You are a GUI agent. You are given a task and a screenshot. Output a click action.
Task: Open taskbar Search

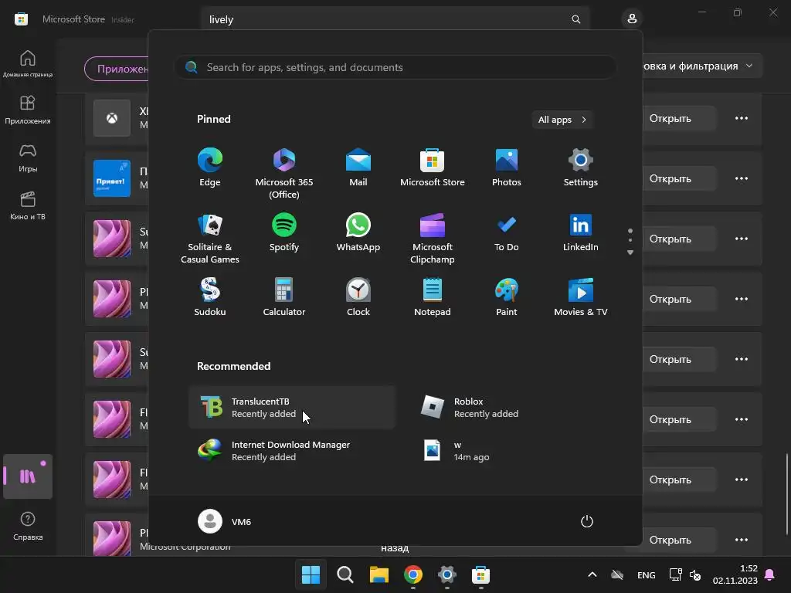(x=345, y=574)
